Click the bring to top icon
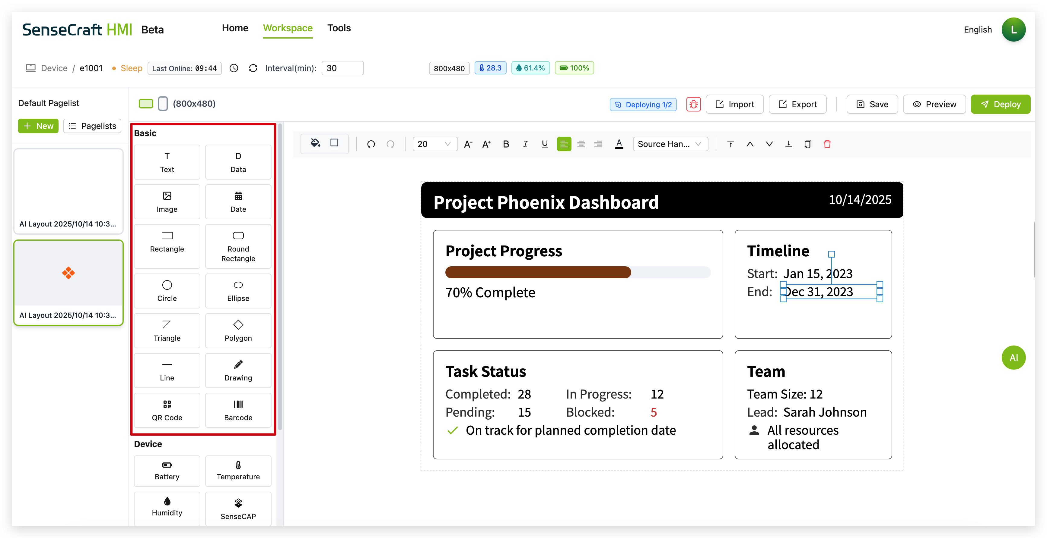The image size is (1047, 538). pyautogui.click(x=730, y=144)
